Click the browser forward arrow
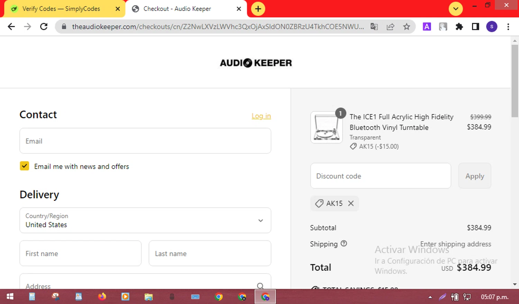The height and width of the screenshot is (304, 519). [27, 27]
